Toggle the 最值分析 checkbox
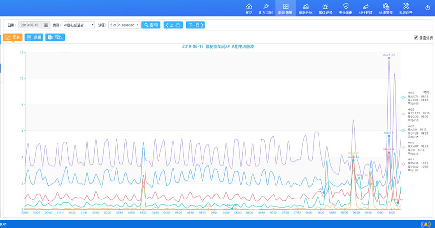The height and width of the screenshot is (228, 435). click(416, 37)
